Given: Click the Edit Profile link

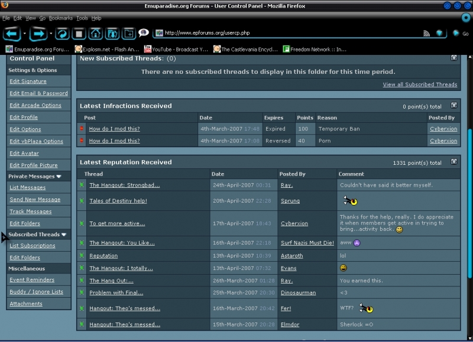Looking at the screenshot, I should tap(24, 117).
